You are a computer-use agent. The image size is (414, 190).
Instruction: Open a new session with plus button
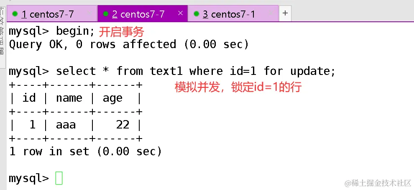point(285,13)
